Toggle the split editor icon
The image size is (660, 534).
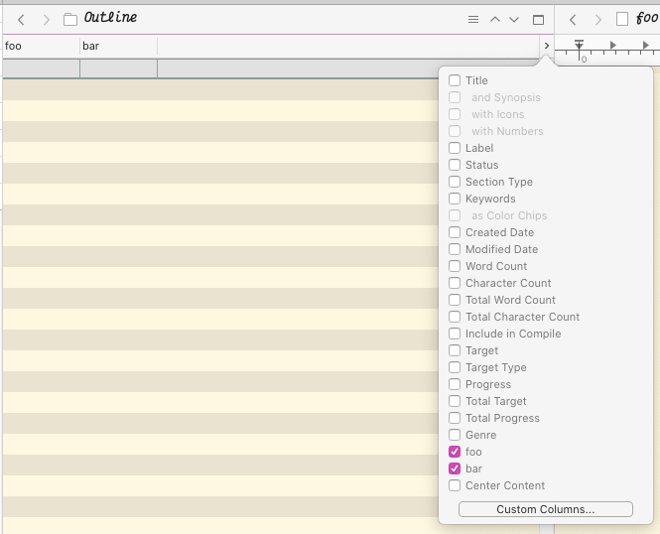(538, 19)
